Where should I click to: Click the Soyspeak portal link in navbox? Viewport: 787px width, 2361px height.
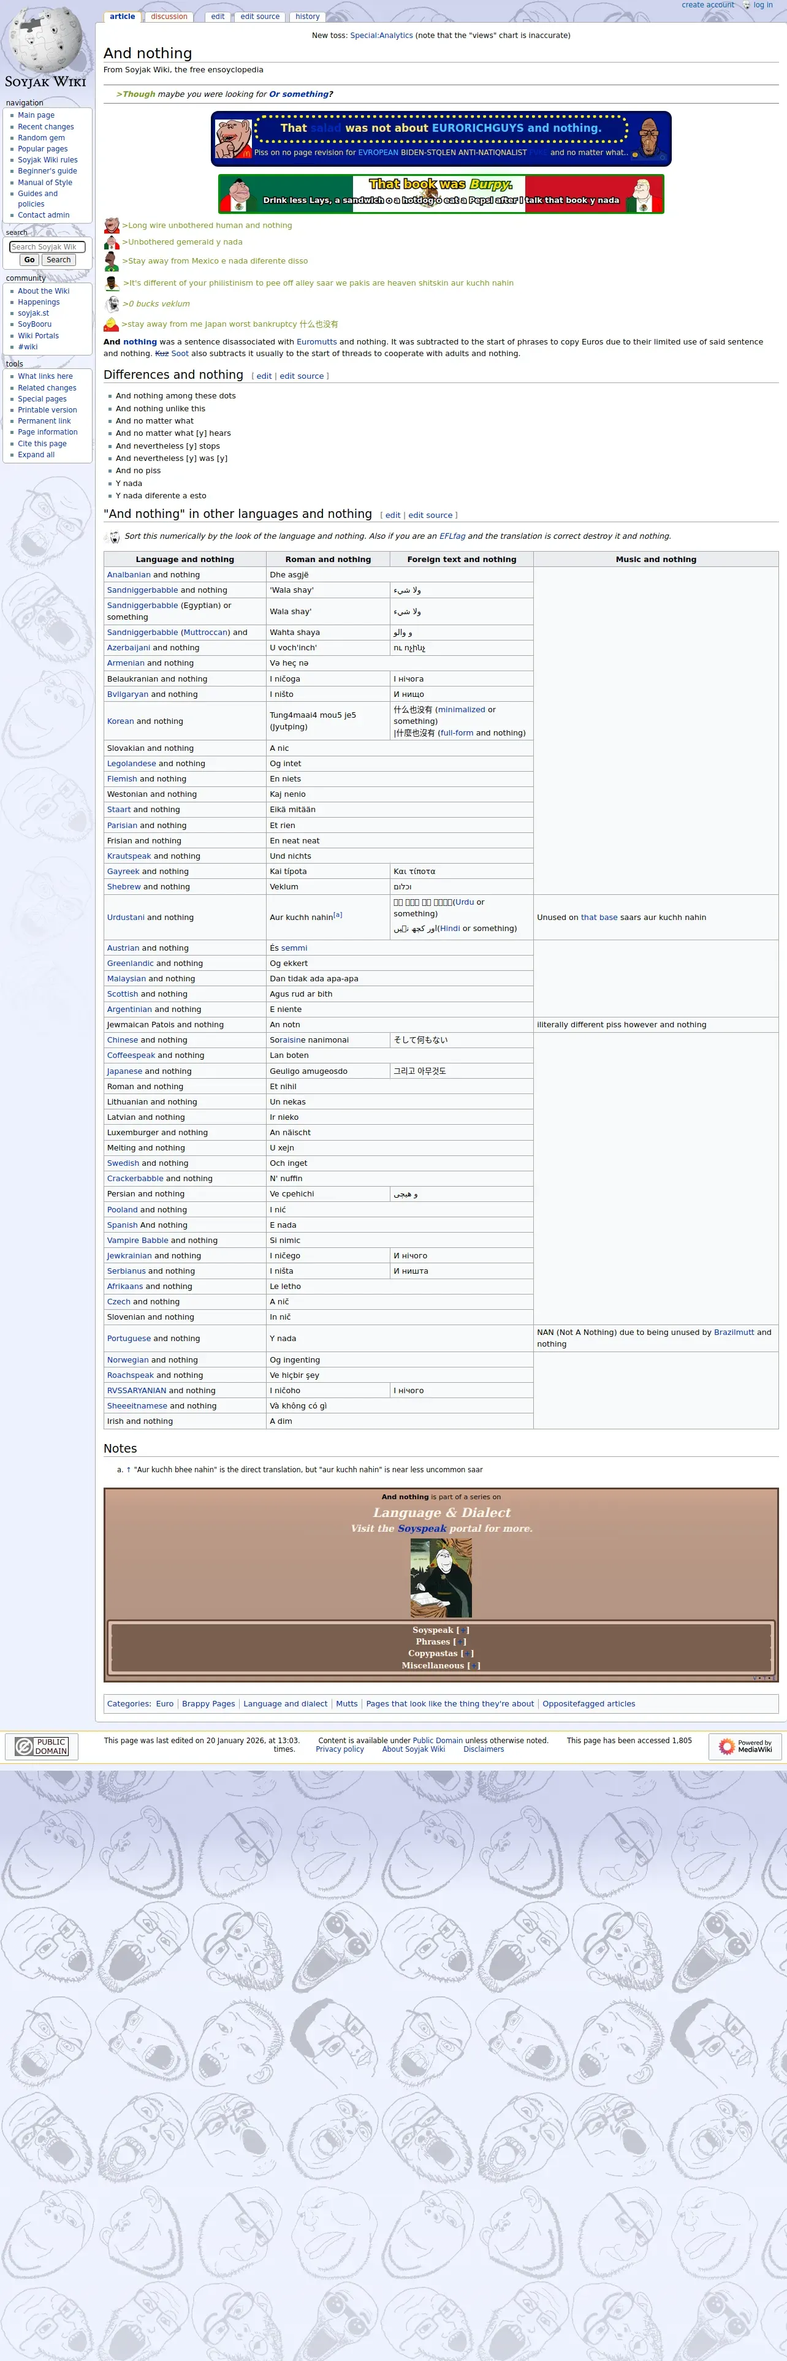coord(422,1529)
